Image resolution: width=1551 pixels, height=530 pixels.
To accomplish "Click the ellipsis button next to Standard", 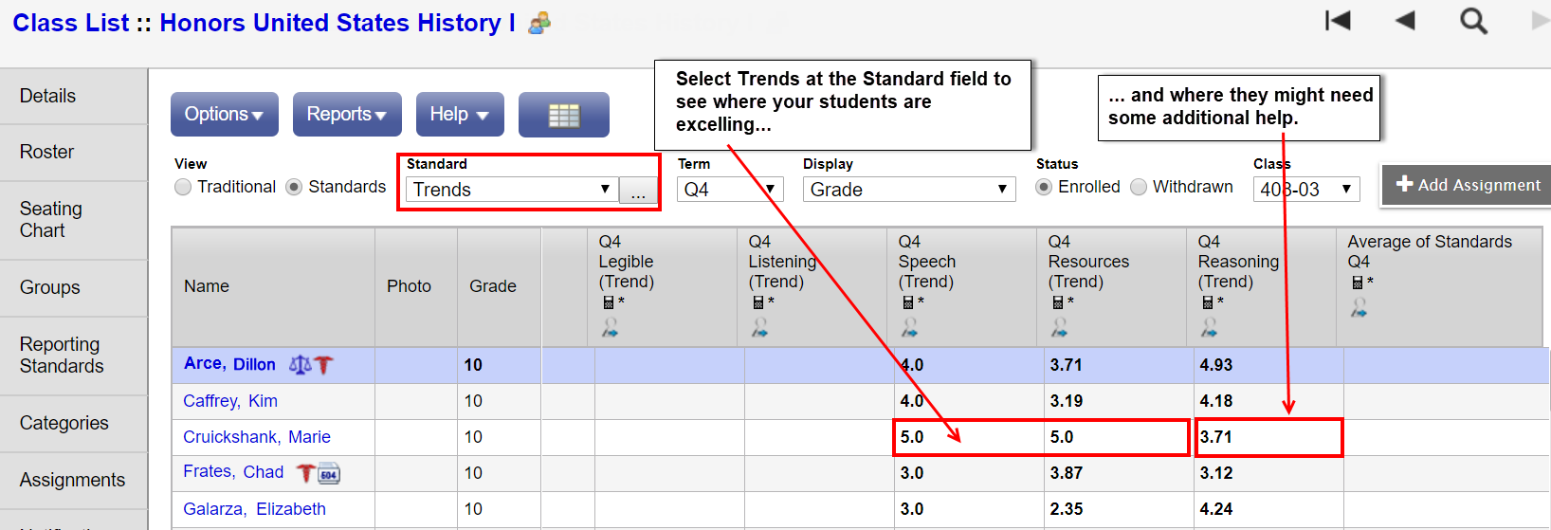I will coord(639,192).
